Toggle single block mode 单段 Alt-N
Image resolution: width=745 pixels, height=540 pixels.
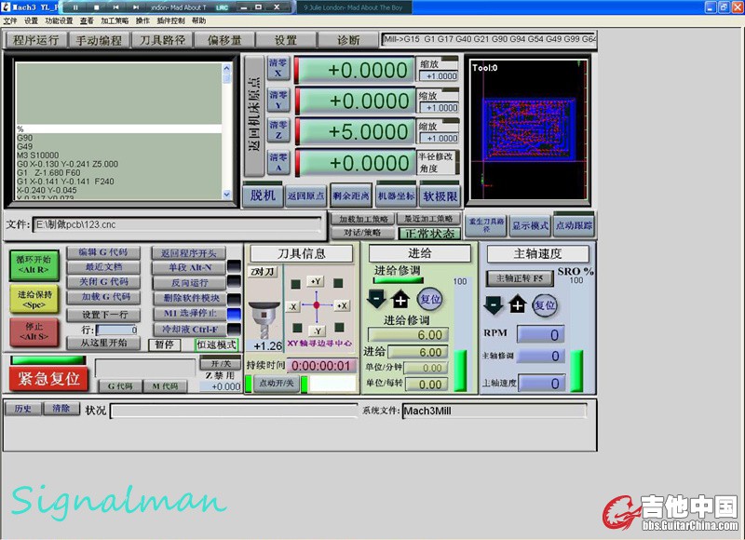click(x=190, y=267)
